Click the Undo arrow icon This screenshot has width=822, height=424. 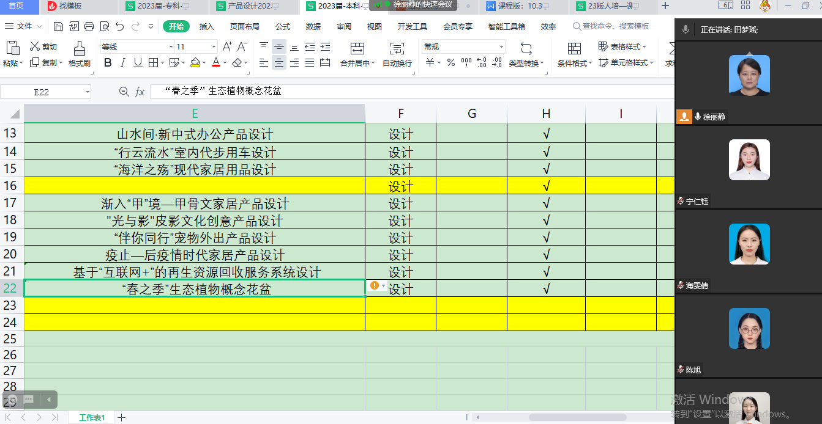[119, 26]
